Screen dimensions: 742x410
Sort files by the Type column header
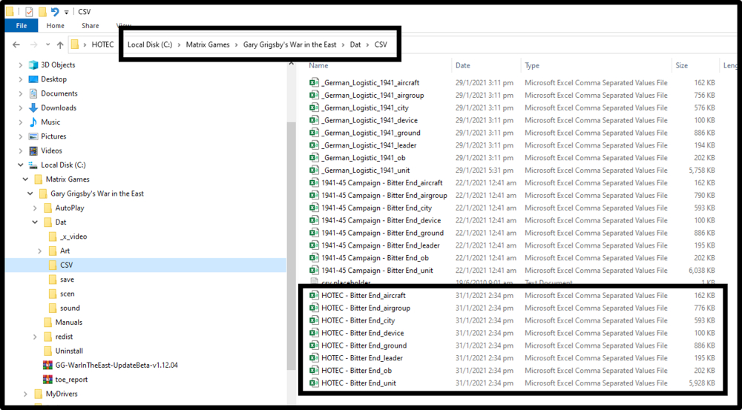coord(532,66)
